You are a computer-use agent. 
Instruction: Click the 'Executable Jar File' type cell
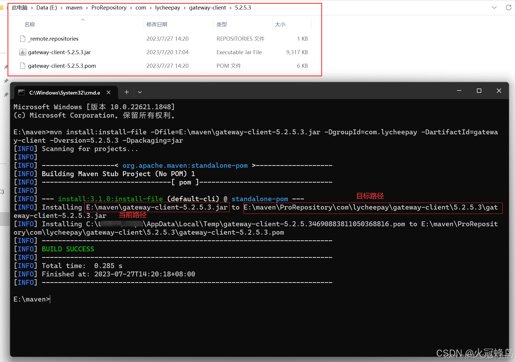coord(239,52)
